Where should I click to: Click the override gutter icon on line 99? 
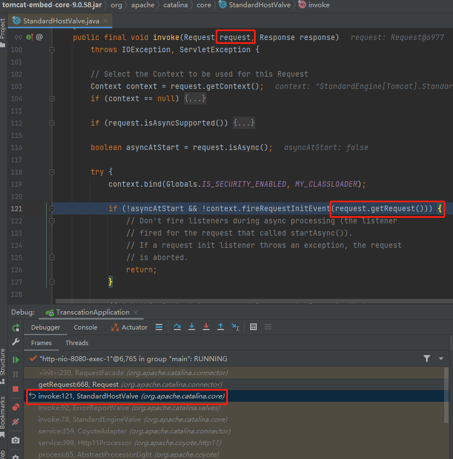[x=29, y=37]
